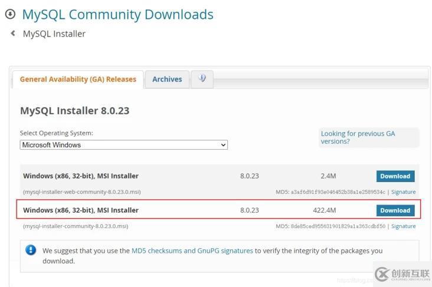Image resolution: width=432 pixels, height=287 pixels.
Task: Click the back arrow next to MySQL Installer
Action: tap(12, 33)
